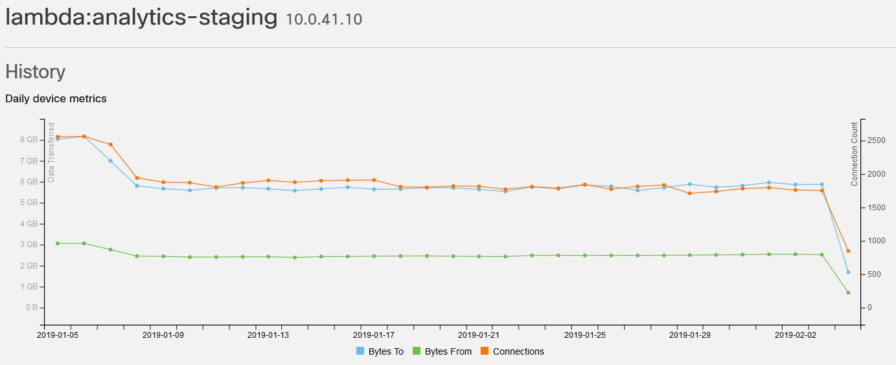The height and width of the screenshot is (365, 896).
Task: Click the 2500 right axis label
Action: [x=876, y=140]
